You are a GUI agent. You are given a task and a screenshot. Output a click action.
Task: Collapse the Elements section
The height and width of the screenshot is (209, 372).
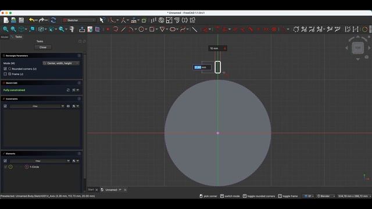tap(79, 153)
